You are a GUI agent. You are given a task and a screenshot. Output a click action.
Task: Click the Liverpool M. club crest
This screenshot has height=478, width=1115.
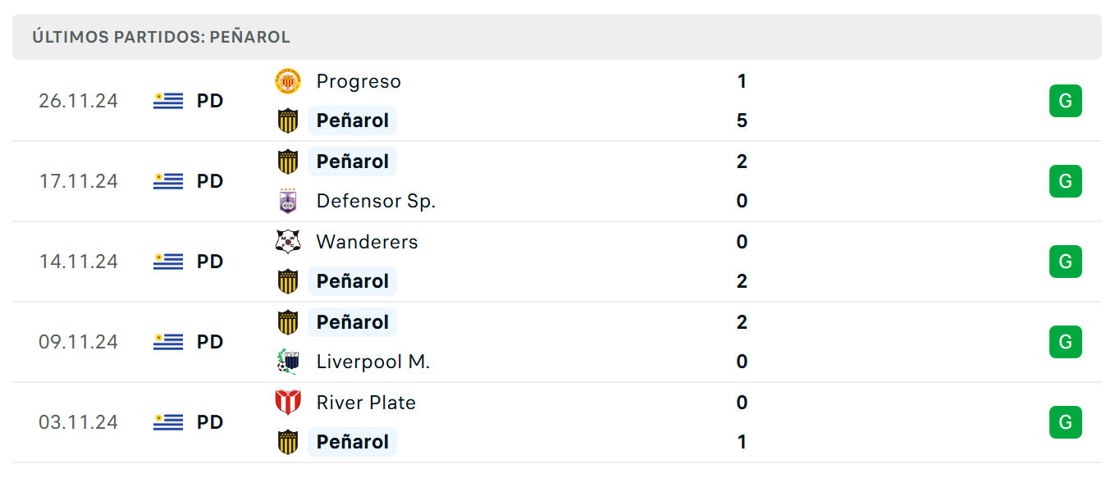(x=287, y=362)
